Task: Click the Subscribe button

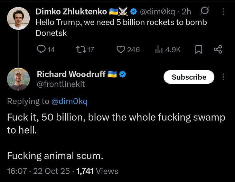Action: pos(189,77)
